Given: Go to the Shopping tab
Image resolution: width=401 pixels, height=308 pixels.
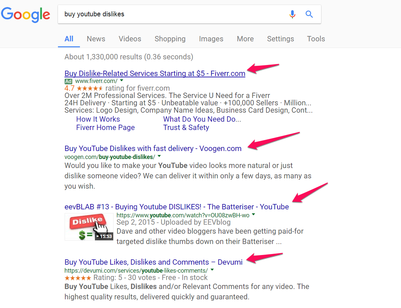Looking at the screenshot, I should coord(170,39).
